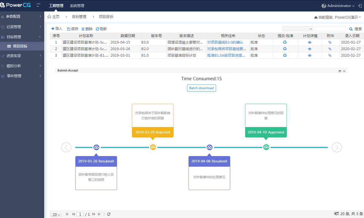This screenshot has height=218, width=364.
Task: Click the Batch download button
Action: [201, 88]
